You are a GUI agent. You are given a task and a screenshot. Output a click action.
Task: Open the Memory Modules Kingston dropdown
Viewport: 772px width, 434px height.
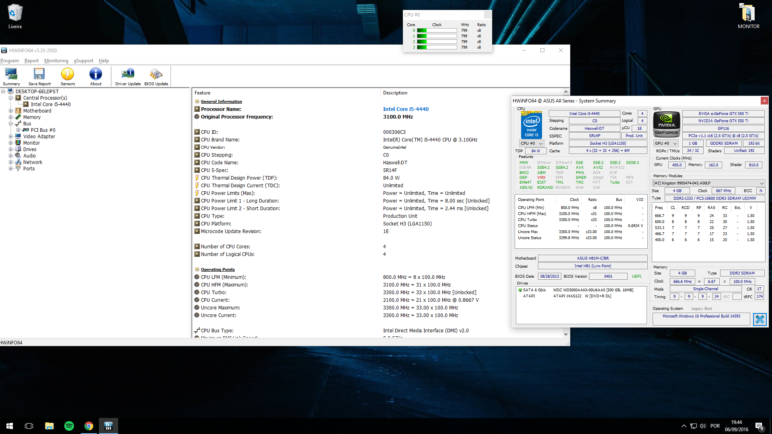pyautogui.click(x=708, y=183)
